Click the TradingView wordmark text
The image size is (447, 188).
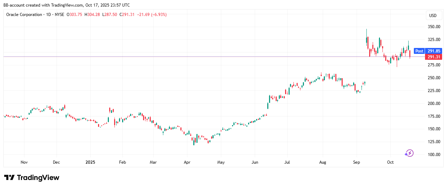[x=38, y=178]
